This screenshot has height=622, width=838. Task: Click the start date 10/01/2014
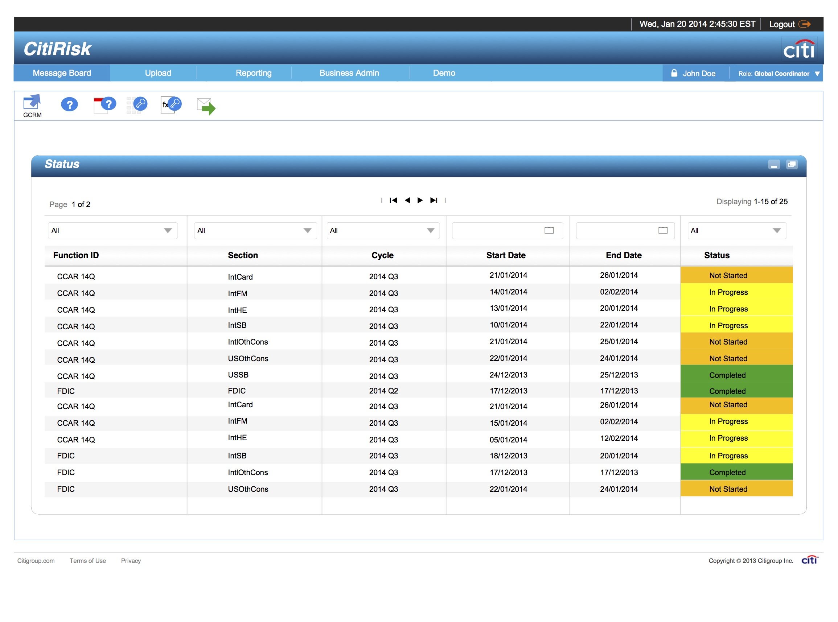[509, 325]
